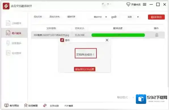The height and width of the screenshot is (110, 169).
Task: Click the fourth sidebar translation icon
Action: point(8,53)
